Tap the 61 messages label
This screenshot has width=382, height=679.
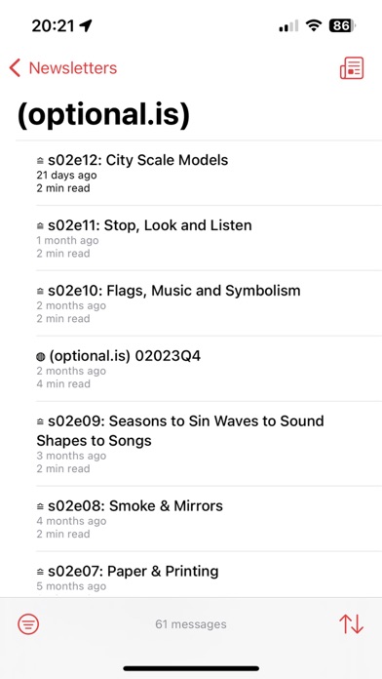coord(191,624)
